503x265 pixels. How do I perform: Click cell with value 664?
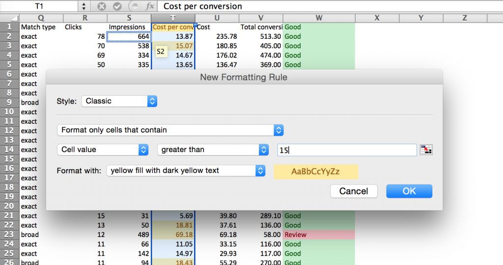(129, 36)
